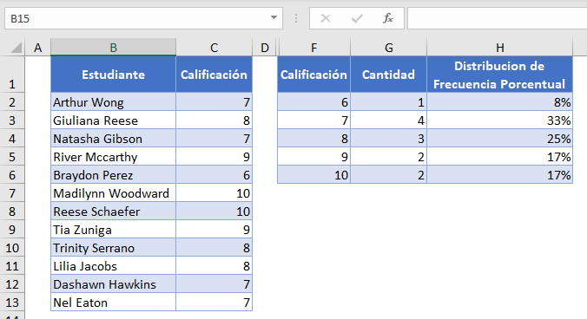Select column D header
This screenshot has width=587, height=319.
click(265, 48)
